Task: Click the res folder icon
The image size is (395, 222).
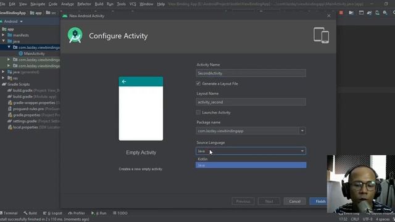Action: pos(10,78)
